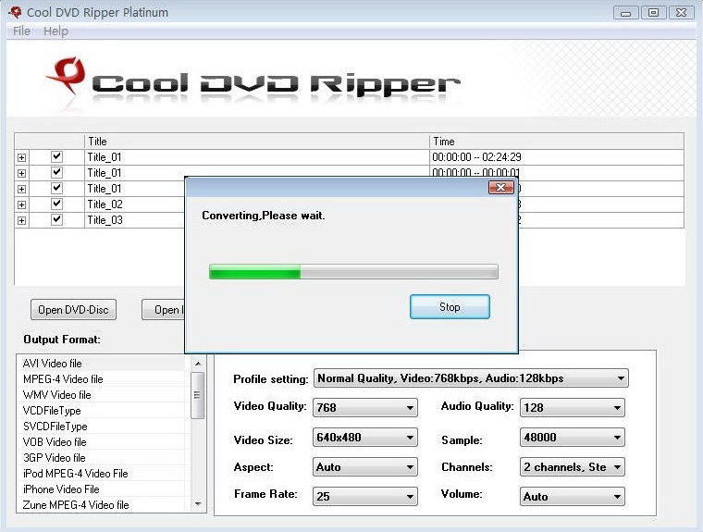Uncheck the Title_02 checkbox
This screenshot has height=532, width=703.
tap(56, 204)
